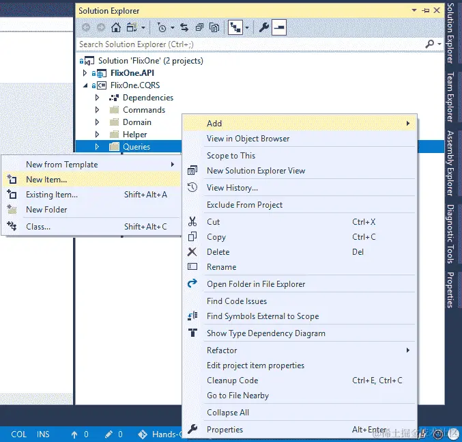Click Find Code Issues
This screenshot has height=442, width=462.
[x=300, y=301]
